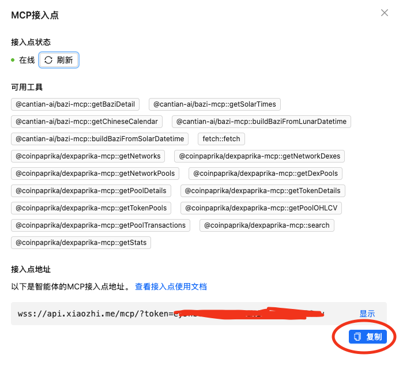The height and width of the screenshot is (377, 399).
Task: Click the copy icon in 复制 button
Action: [357, 337]
